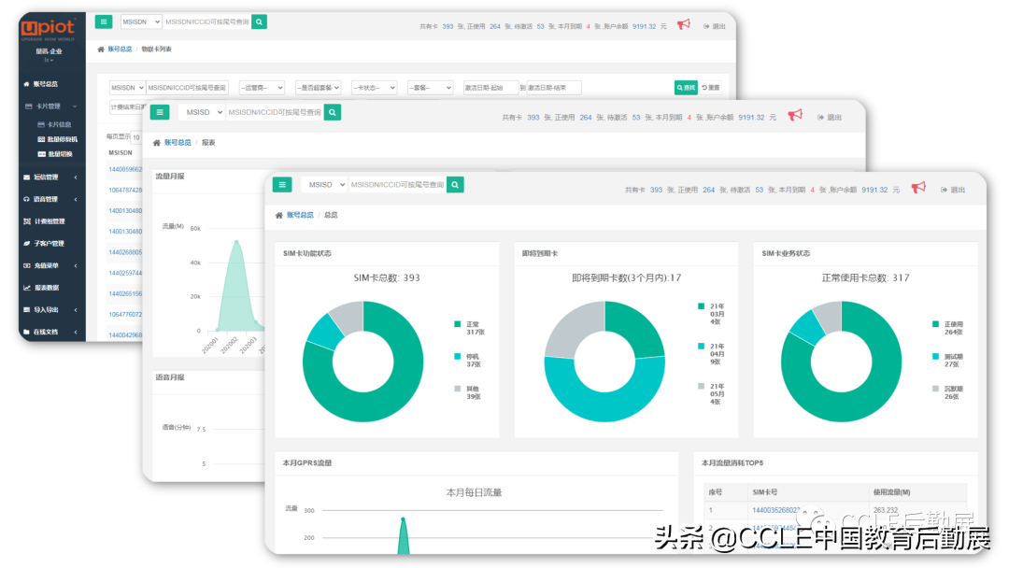Click the 重置 reset button

(711, 88)
